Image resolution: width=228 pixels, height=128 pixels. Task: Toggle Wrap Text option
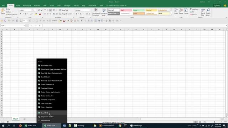pyautogui.click(x=63, y=10)
